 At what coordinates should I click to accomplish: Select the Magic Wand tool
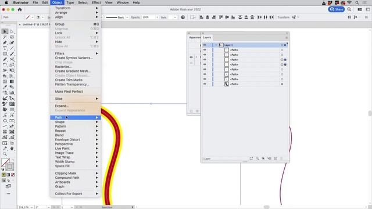[x=5, y=37]
